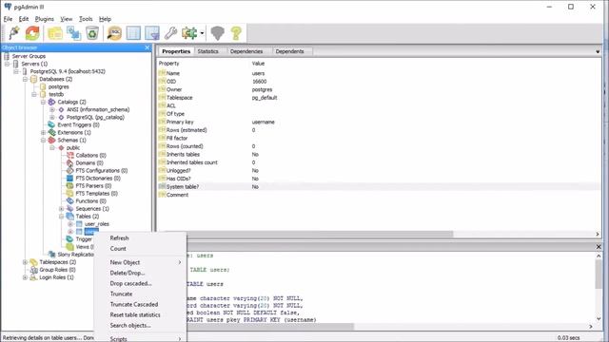Image resolution: width=609 pixels, height=342 pixels.
Task: Close the Object browser panel
Action: pos(147,47)
